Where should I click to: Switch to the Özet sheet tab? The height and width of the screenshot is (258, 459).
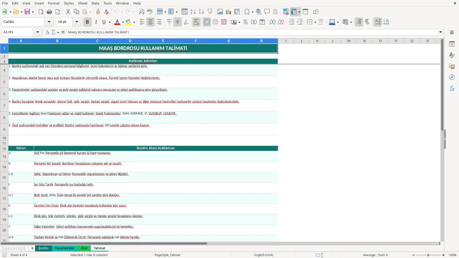[x=84, y=248]
